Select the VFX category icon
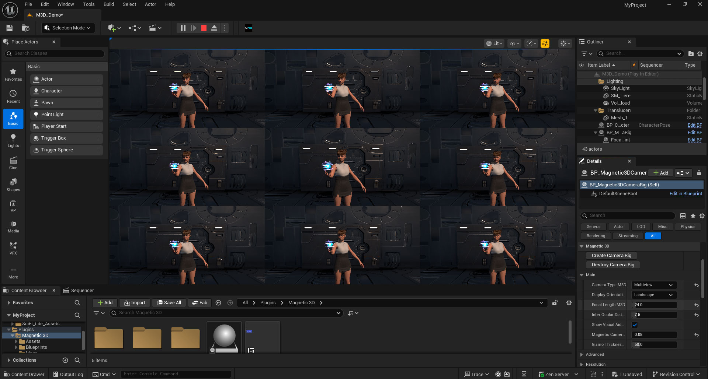 (13, 248)
